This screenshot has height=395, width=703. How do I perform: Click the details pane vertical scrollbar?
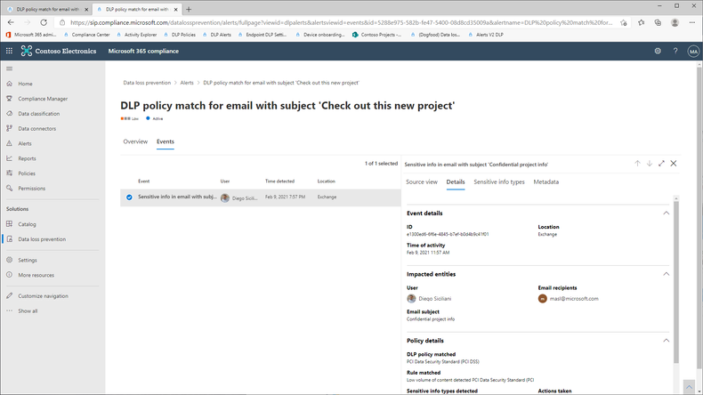pyautogui.click(x=676, y=283)
